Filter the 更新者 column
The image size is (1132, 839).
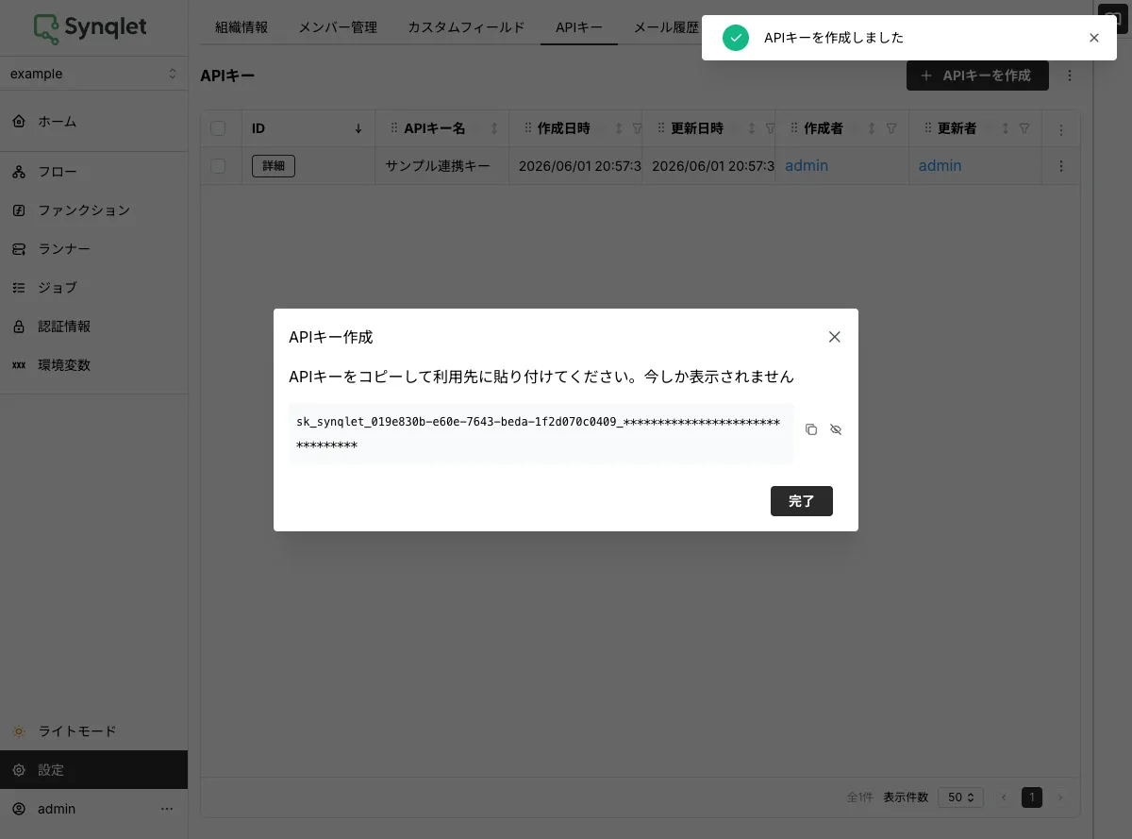coord(1024,128)
